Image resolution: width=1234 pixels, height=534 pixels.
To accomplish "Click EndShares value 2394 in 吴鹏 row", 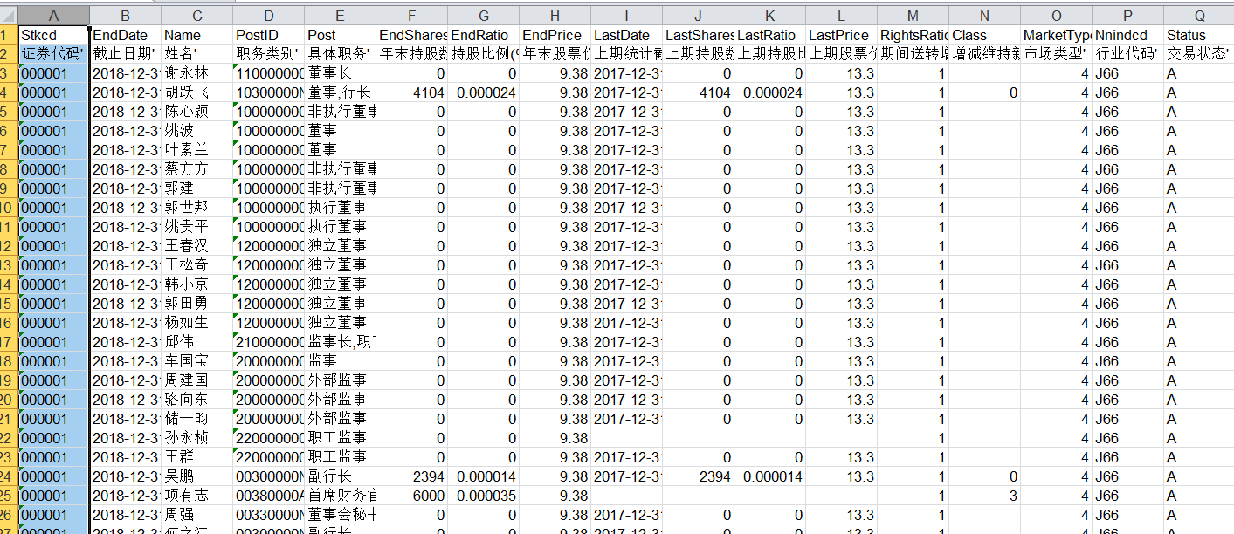I will 412,476.
